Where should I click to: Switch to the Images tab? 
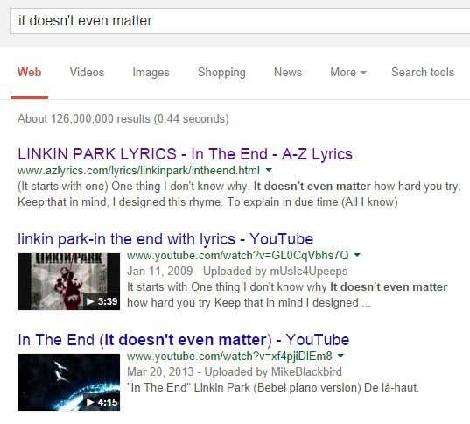[x=151, y=73]
